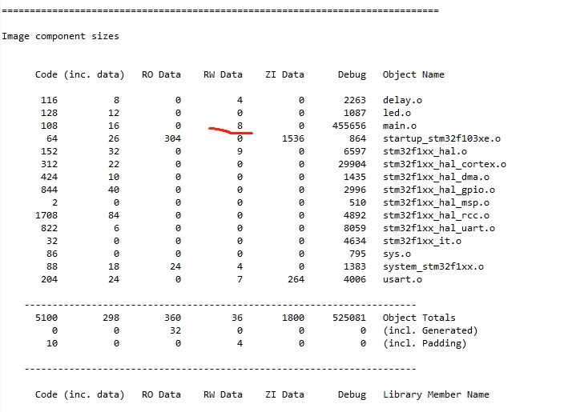Click the led.o object name
Viewport: 568px width, 412px height.
coord(396,113)
